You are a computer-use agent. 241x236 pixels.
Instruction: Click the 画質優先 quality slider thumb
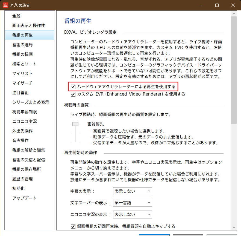[75, 124]
